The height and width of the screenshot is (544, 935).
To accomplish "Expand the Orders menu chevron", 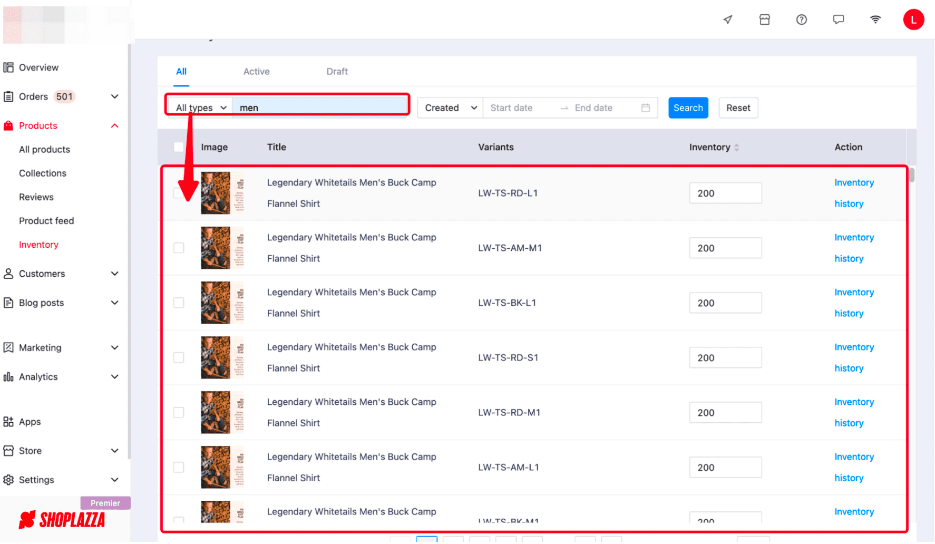I will (114, 96).
